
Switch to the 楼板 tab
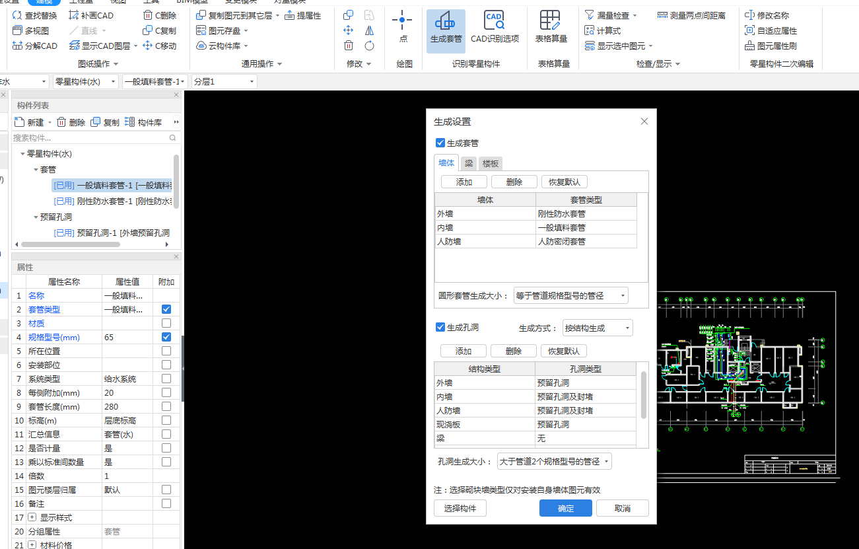490,163
